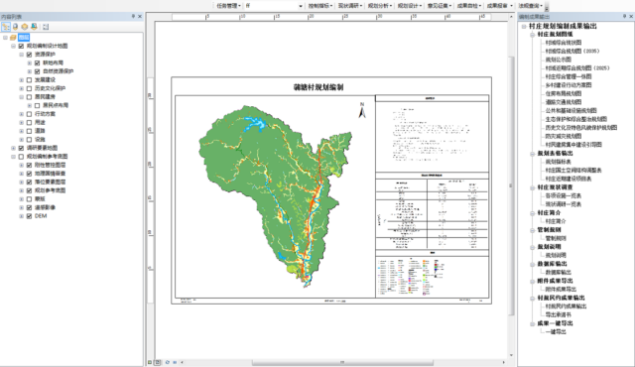The image size is (635, 367).
Task: Open the 规划设计 menu
Action: click(x=409, y=6)
